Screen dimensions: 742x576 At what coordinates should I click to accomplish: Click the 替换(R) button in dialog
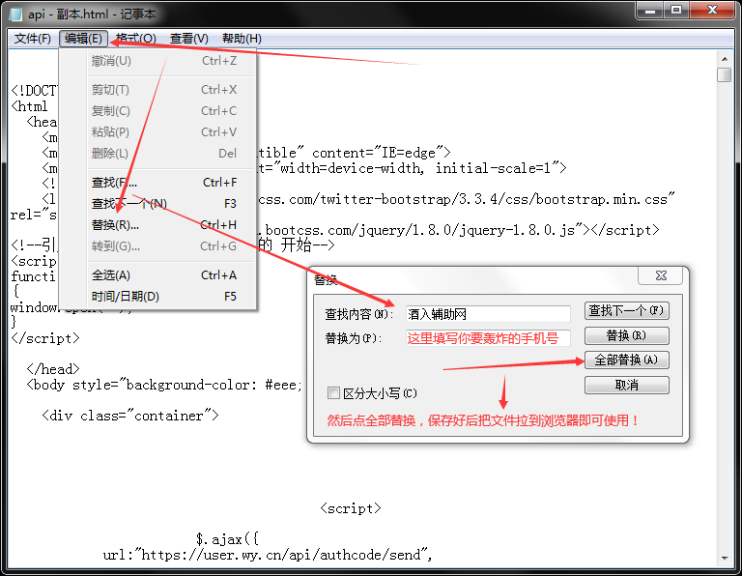(x=626, y=335)
